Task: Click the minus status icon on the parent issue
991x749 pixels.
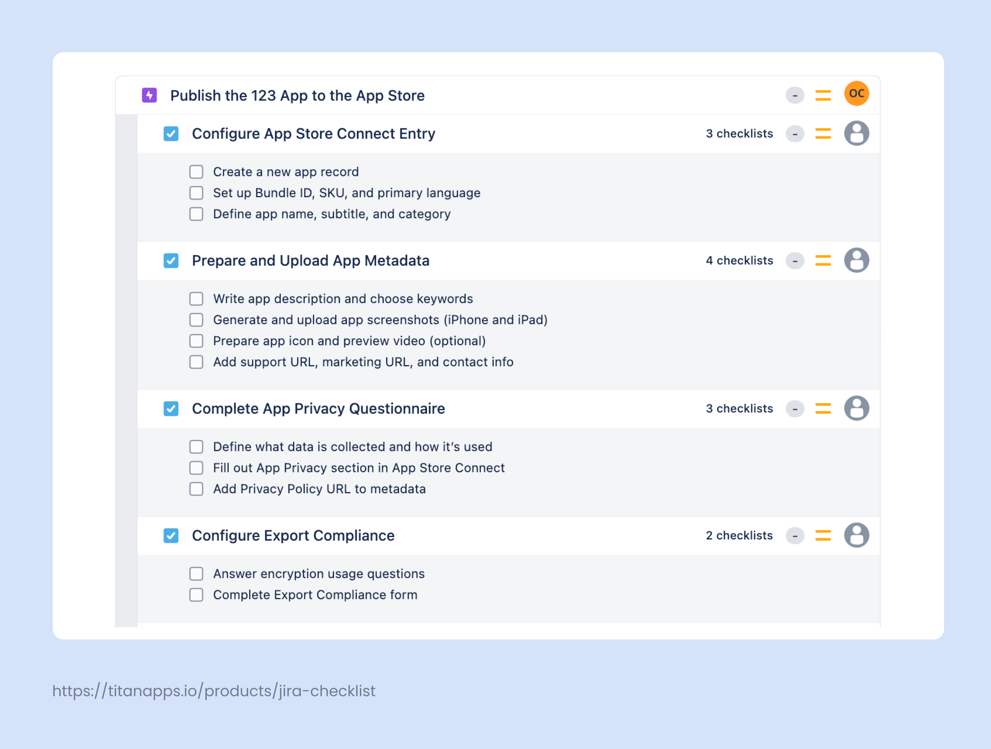Action: (x=795, y=95)
